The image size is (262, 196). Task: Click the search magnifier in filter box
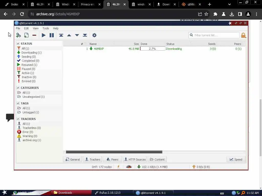[191, 35]
